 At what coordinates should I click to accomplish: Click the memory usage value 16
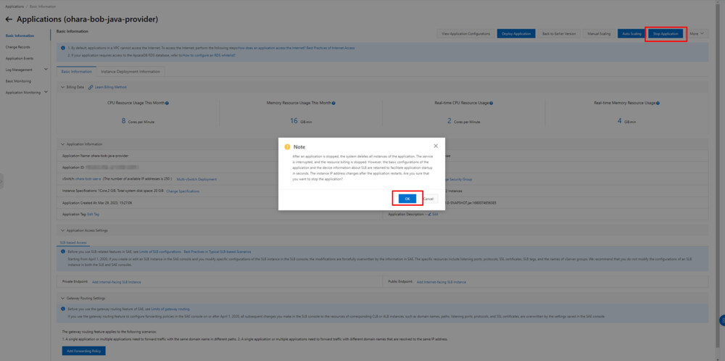click(x=294, y=120)
